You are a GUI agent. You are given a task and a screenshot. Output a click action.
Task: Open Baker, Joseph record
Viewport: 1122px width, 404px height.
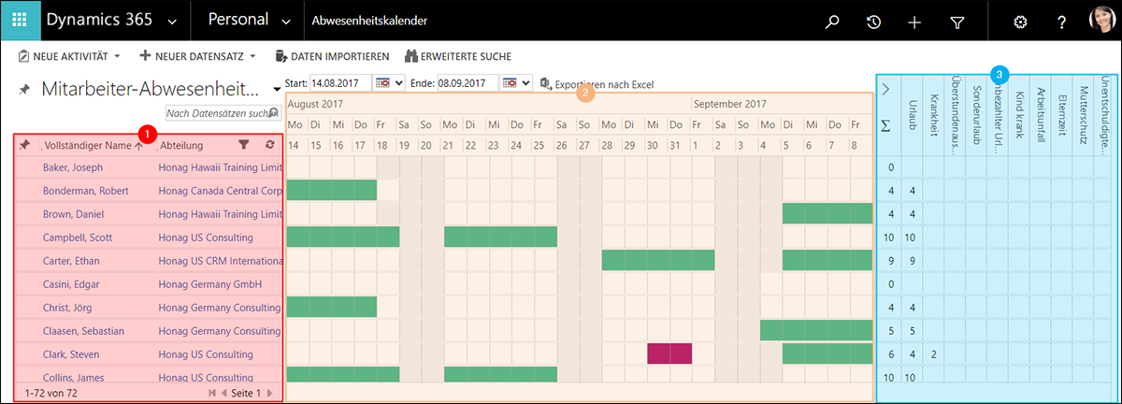(x=72, y=167)
